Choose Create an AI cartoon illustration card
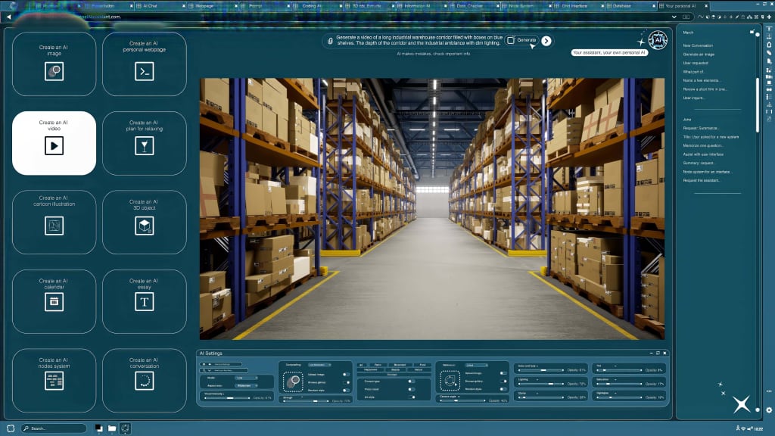The width and height of the screenshot is (775, 436). click(54, 222)
